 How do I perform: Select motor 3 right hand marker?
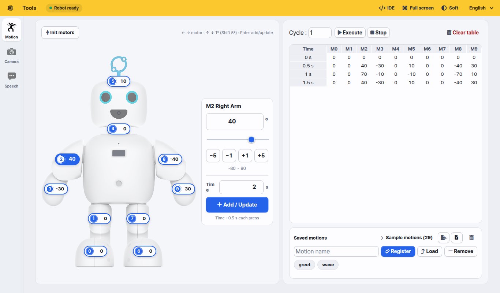point(56,189)
